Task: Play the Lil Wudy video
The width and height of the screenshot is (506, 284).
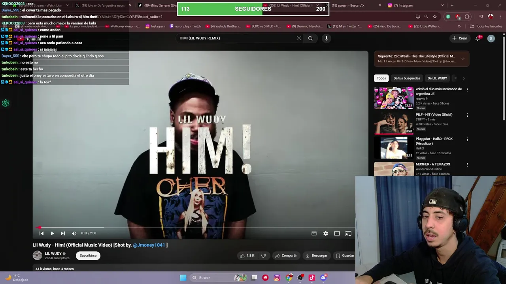Action: click(52, 234)
